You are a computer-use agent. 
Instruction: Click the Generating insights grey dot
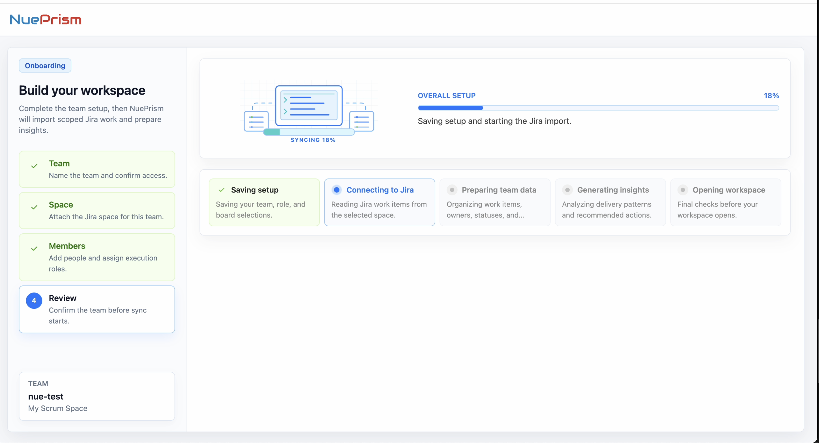[x=567, y=190]
